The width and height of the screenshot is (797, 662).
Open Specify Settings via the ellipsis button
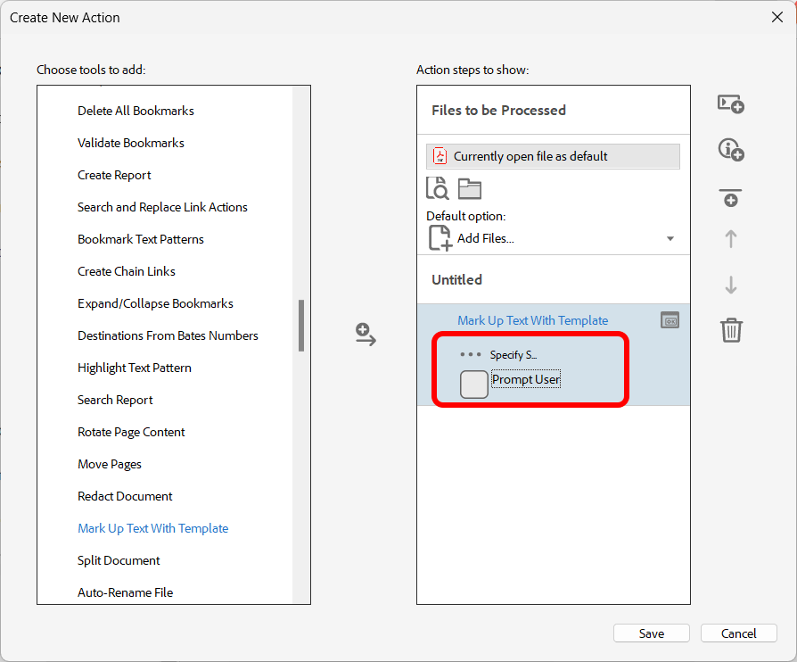(x=471, y=354)
